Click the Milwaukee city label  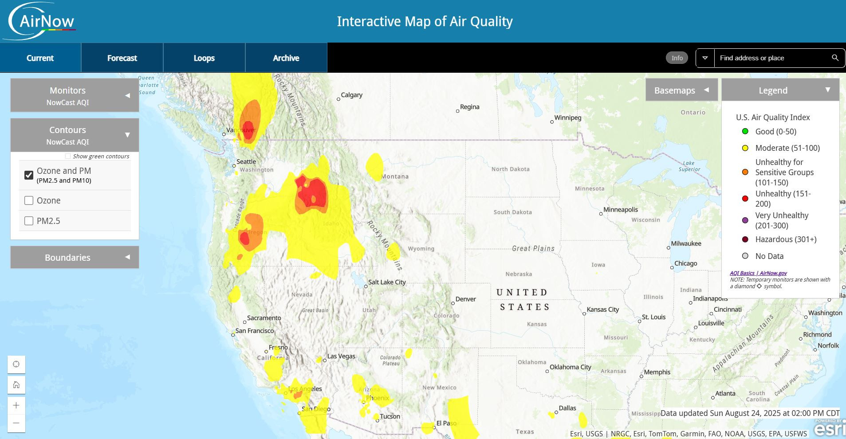click(x=686, y=243)
